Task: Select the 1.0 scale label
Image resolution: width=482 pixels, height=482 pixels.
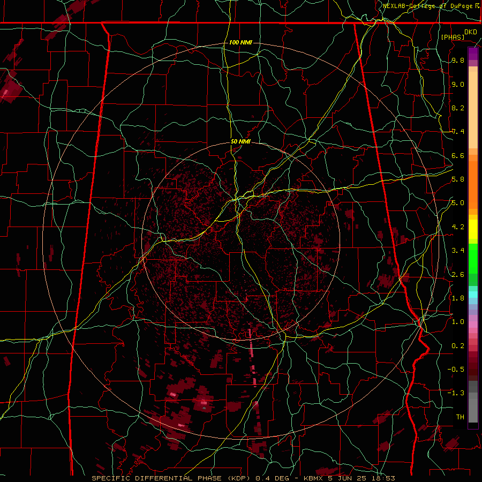Action: [x=458, y=322]
